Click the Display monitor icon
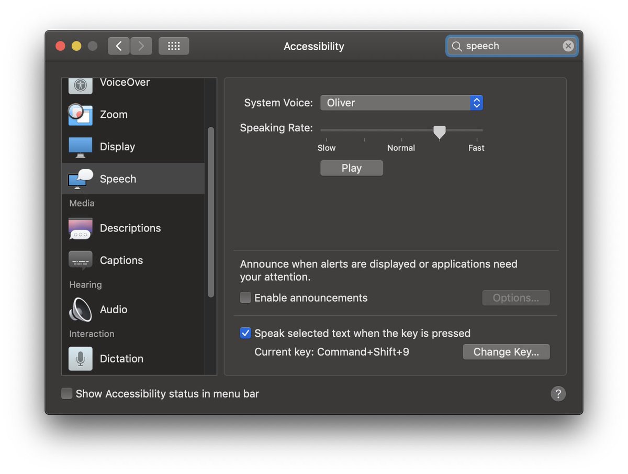 (80, 147)
